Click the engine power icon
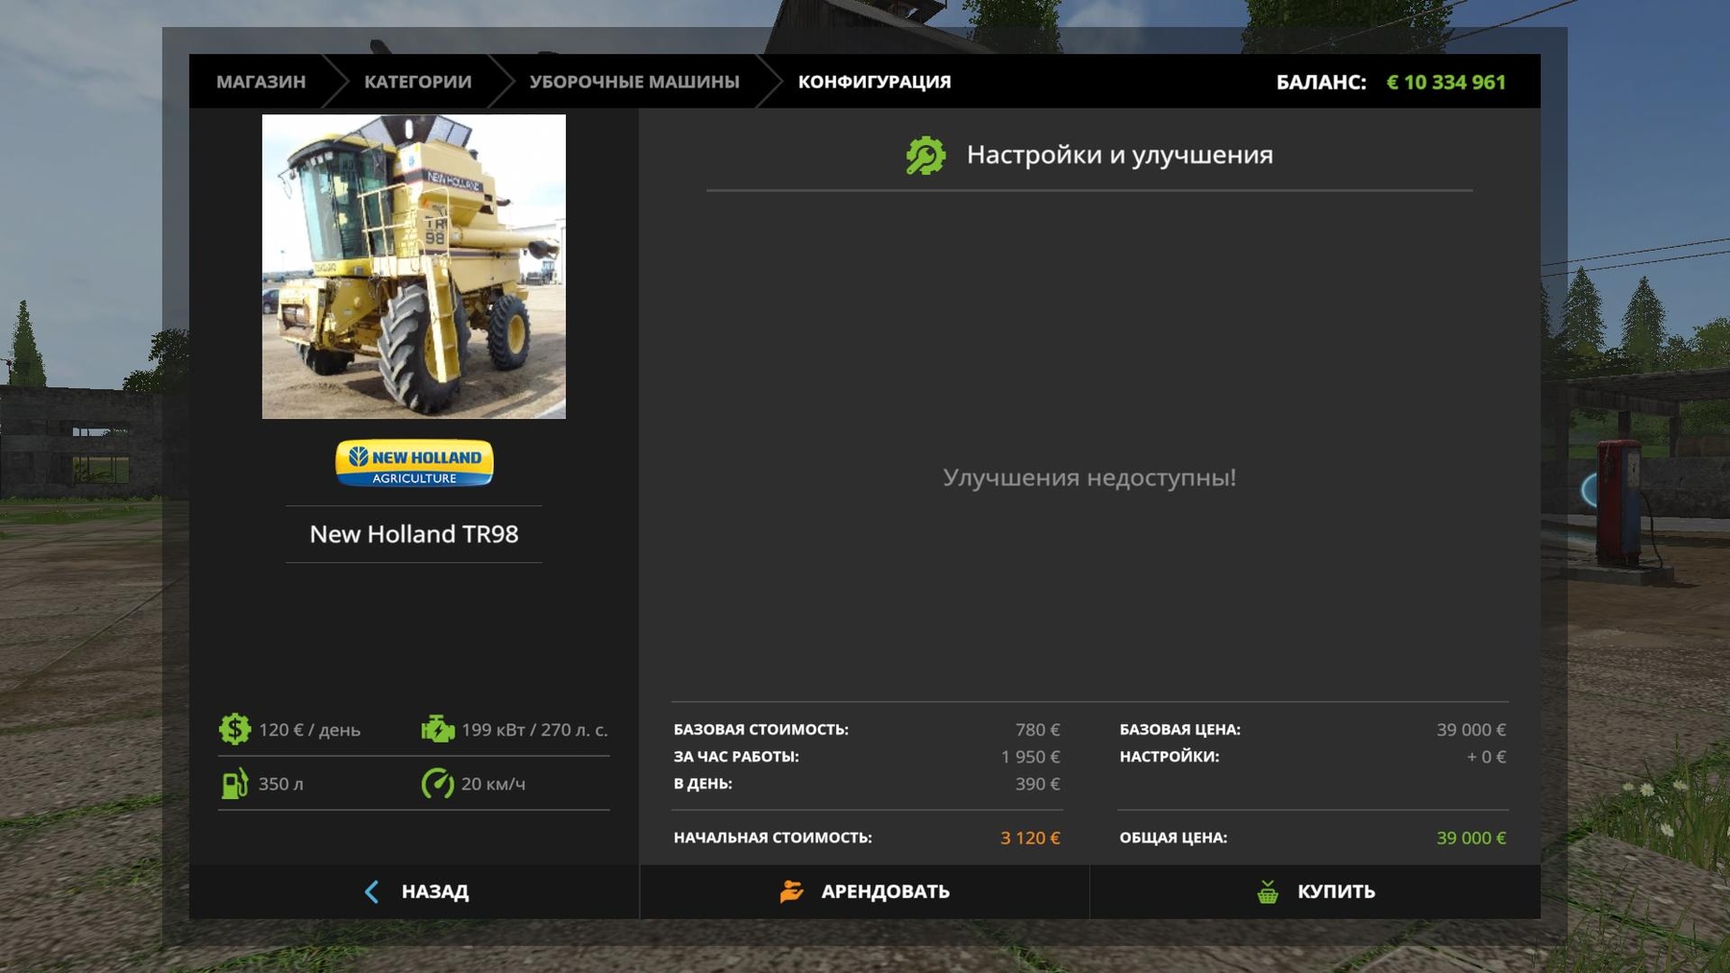The width and height of the screenshot is (1730, 973). tap(437, 729)
